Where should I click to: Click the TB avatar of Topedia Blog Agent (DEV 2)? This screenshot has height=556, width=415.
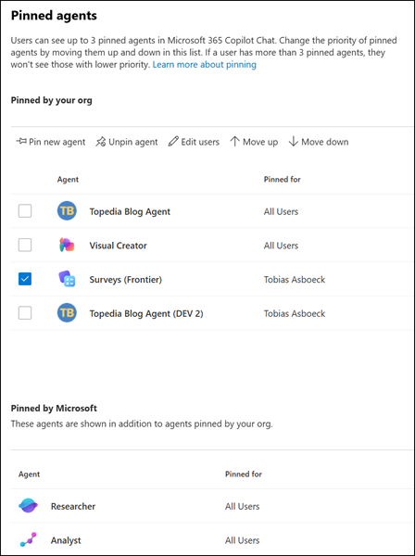(67, 313)
